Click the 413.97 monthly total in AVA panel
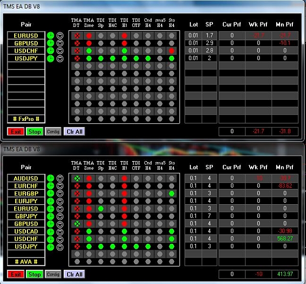This screenshot has width=306, height=284. pos(285,274)
